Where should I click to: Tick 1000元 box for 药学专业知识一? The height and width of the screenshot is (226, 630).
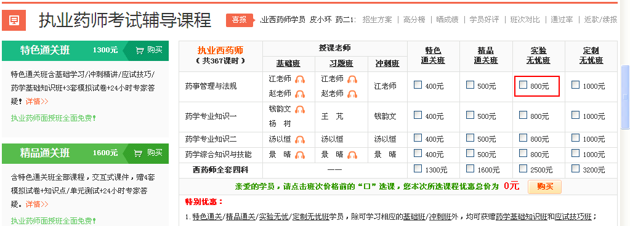pos(575,115)
